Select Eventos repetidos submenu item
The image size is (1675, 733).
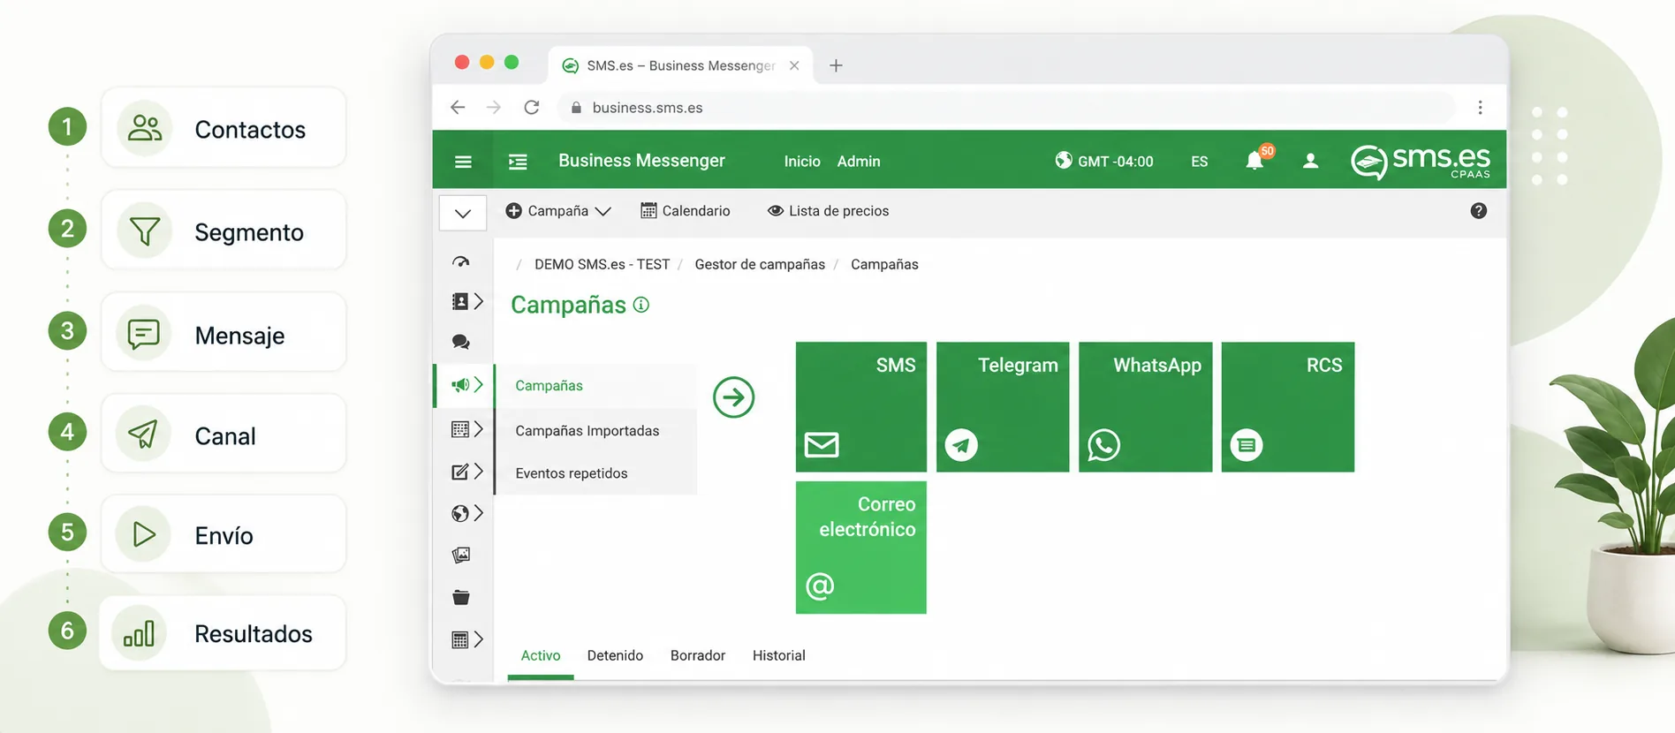pos(595,473)
